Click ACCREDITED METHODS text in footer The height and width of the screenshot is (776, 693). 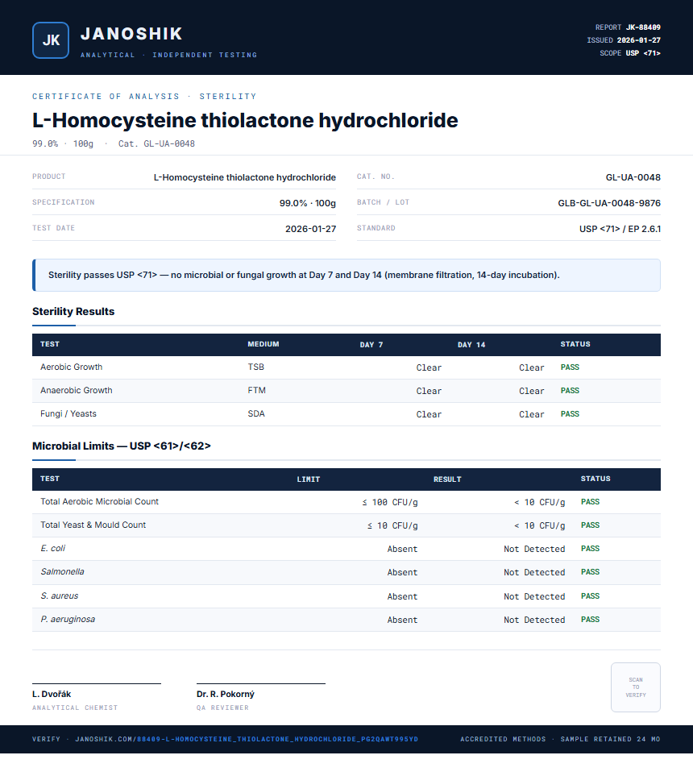(x=503, y=739)
